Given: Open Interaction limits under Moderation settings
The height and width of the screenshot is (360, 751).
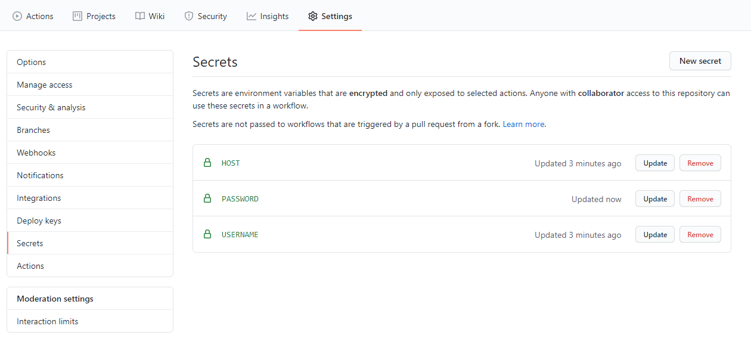Looking at the screenshot, I should 47,321.
